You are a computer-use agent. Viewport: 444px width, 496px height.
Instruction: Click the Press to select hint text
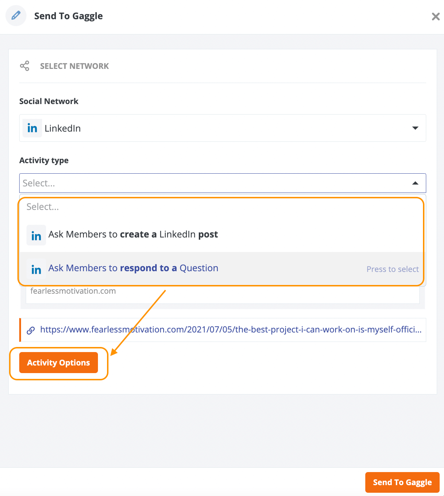[x=392, y=269]
